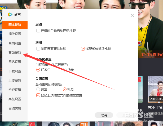
Task: Click the 关闭设置 section heading
Action: point(42,79)
